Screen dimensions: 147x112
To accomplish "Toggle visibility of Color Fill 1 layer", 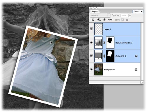I will pyautogui.click(x=91, y=56).
